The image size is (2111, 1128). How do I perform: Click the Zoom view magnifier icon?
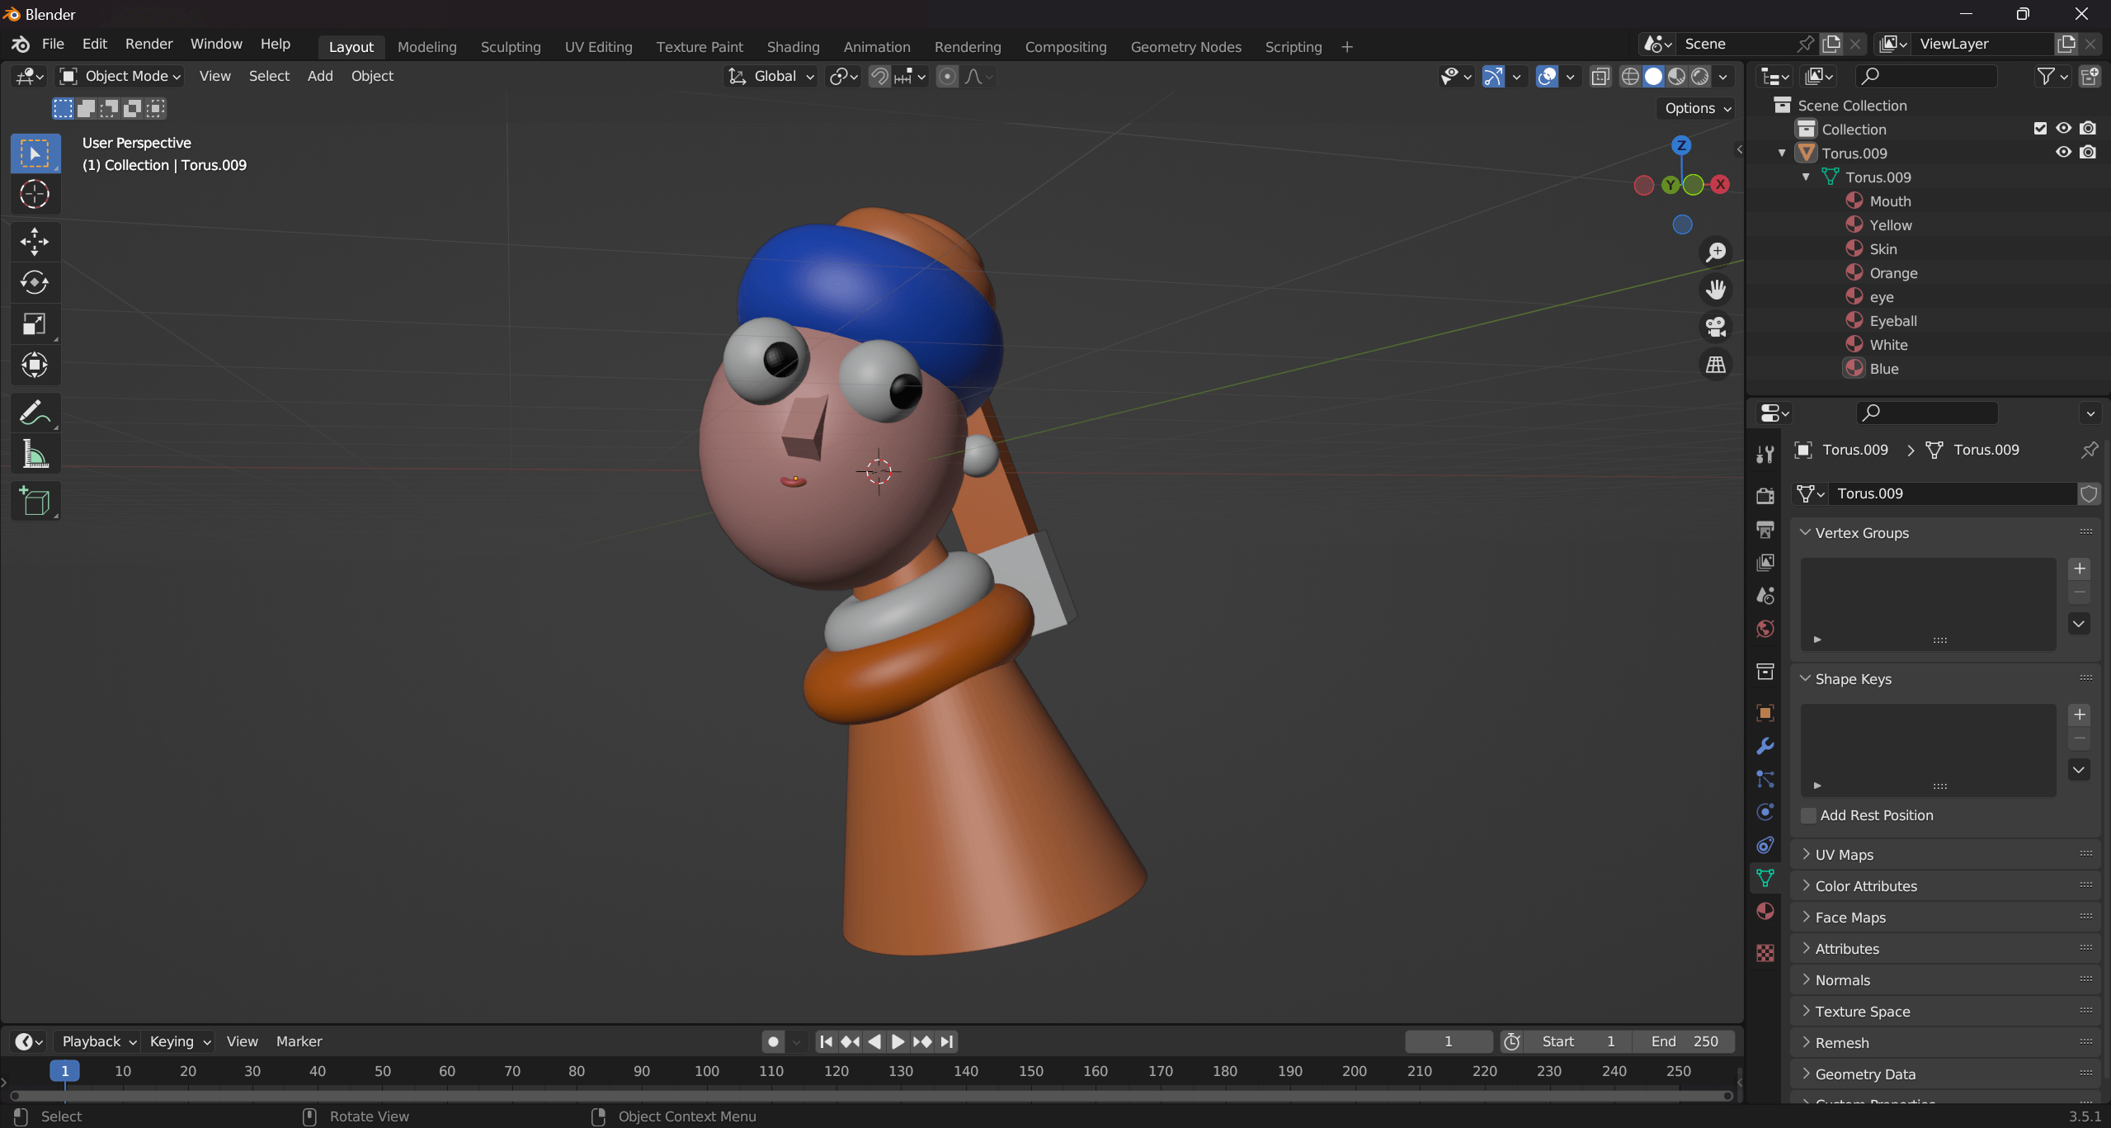tap(1716, 252)
